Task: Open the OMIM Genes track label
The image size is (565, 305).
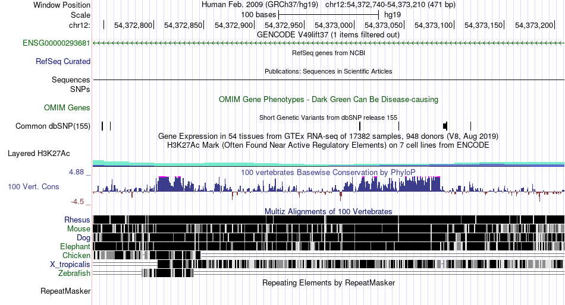Action: pyautogui.click(x=67, y=107)
